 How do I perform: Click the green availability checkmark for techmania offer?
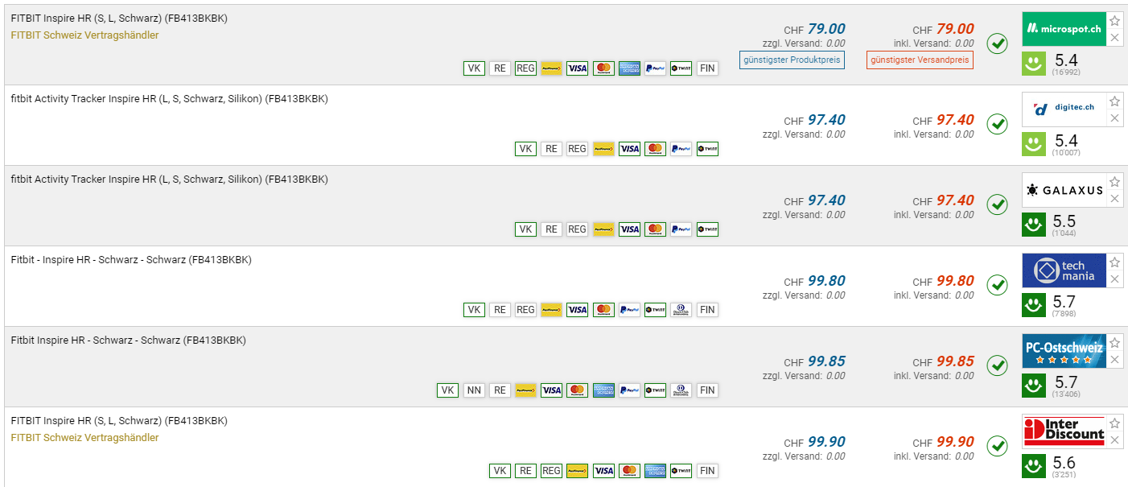point(997,285)
